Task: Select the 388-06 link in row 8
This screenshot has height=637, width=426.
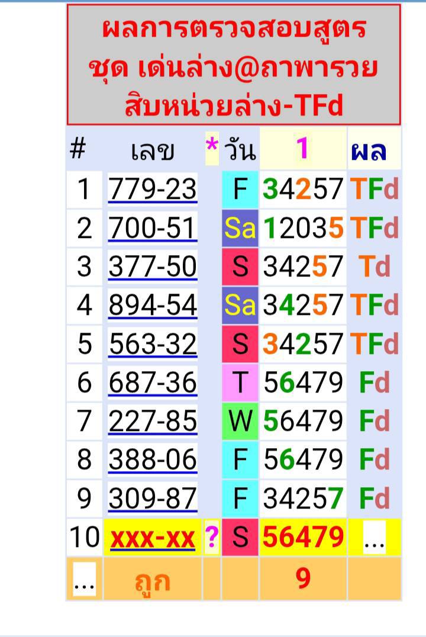Action: coord(153,459)
